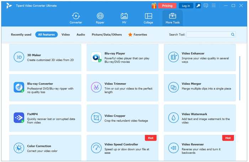The height and width of the screenshot is (162, 249).
Task: Open the hamburger menu icon
Action: click(214, 6)
